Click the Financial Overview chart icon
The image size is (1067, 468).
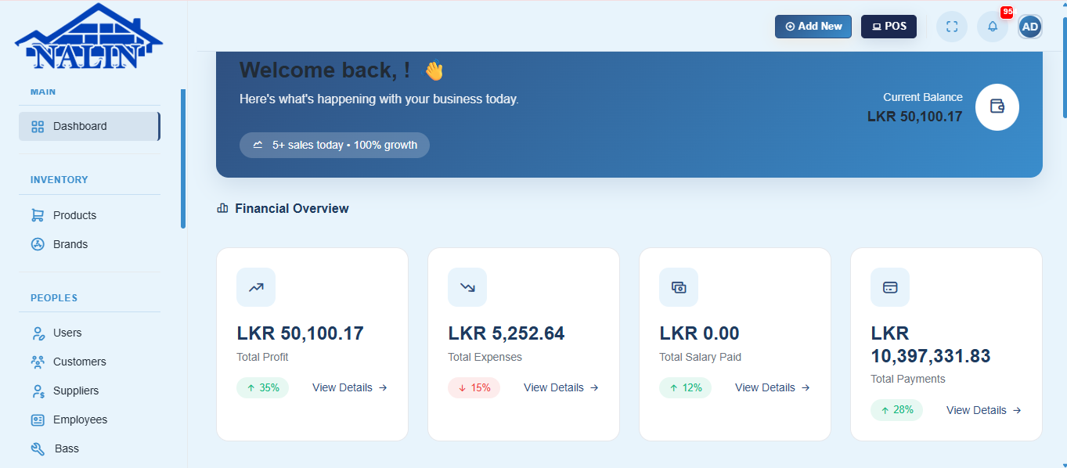coord(222,208)
